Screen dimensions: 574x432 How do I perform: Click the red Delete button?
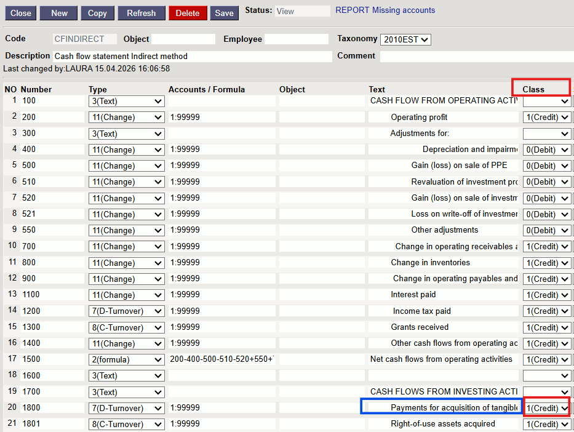tap(188, 13)
